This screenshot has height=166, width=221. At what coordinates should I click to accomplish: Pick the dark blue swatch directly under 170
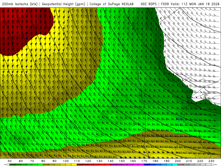coord(147,165)
